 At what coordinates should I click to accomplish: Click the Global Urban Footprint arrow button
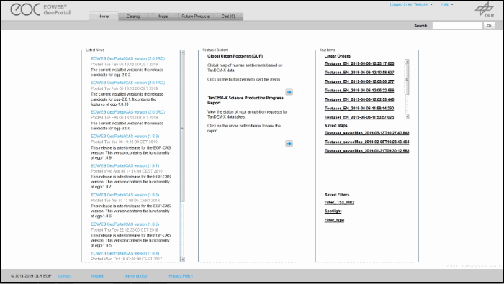coord(289,92)
